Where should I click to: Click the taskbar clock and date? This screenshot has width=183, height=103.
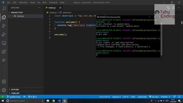tap(173, 101)
